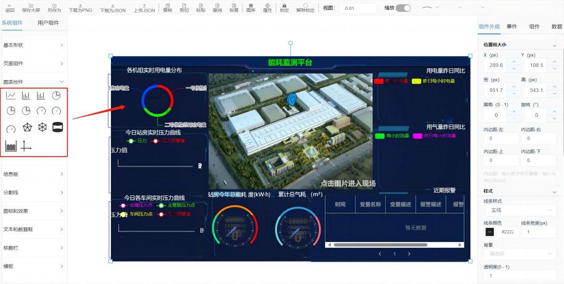Open the 线条样式 dropdown showing 实线
This screenshot has width=564, height=284.
[520, 210]
